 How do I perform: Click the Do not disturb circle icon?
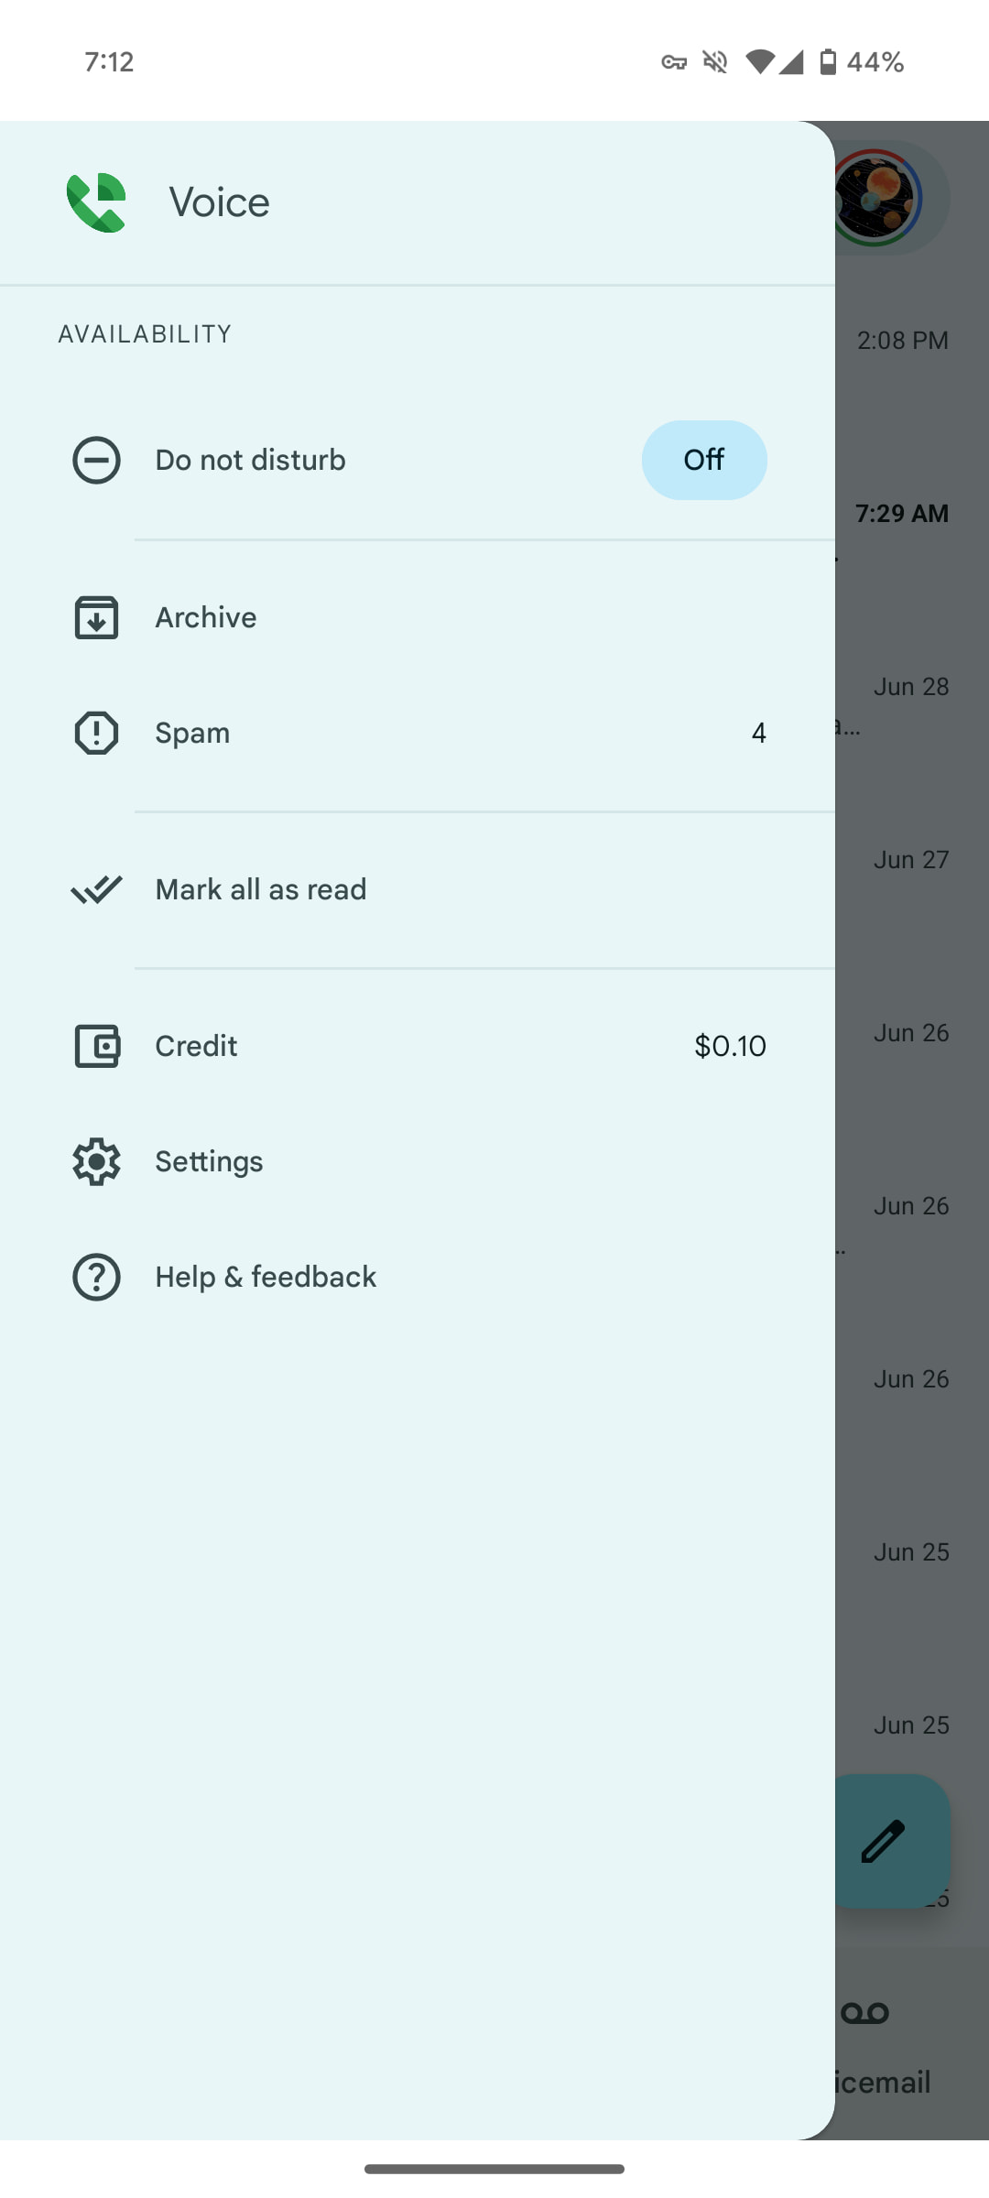coord(96,460)
